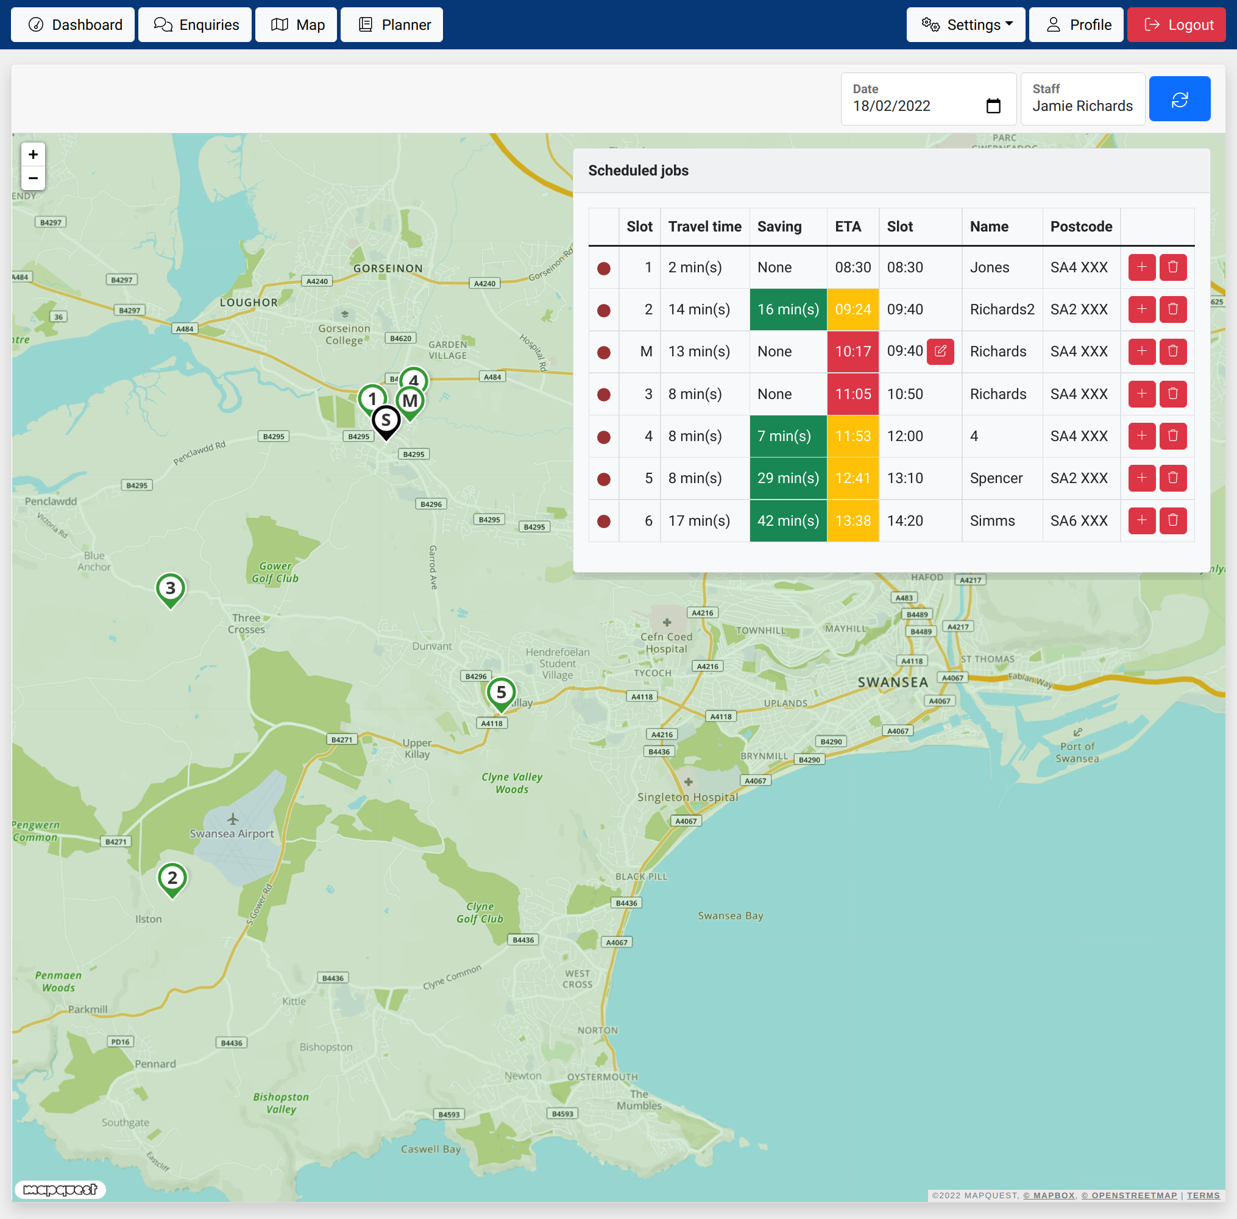1237x1219 pixels.
Task: Delete the slot 3 Richards job
Action: [x=1173, y=394]
